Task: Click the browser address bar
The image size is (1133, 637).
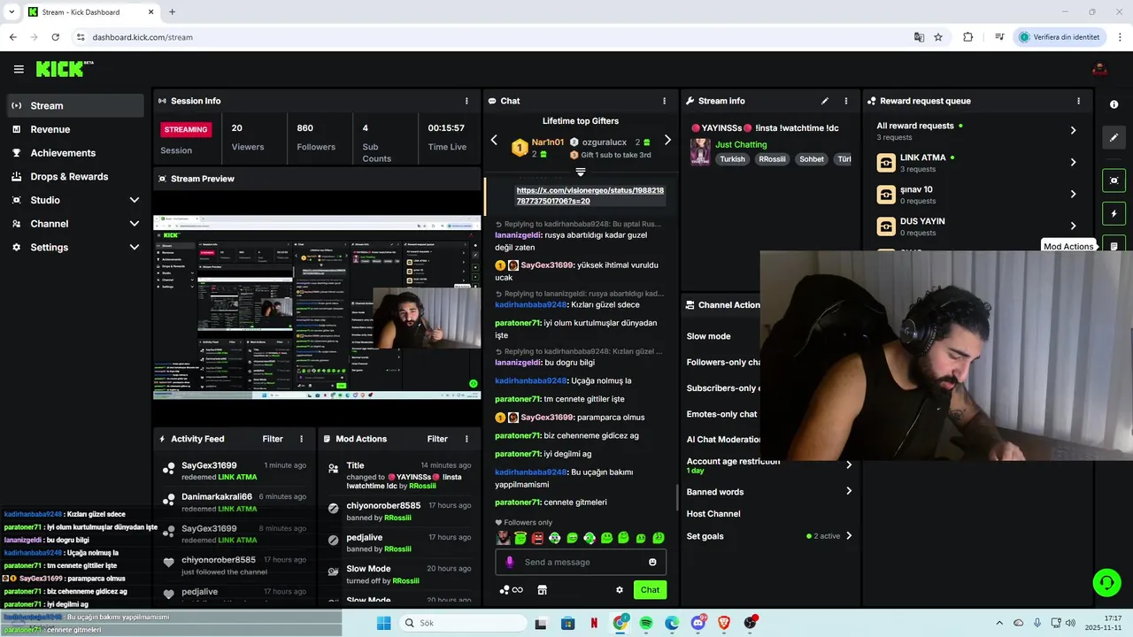Action: (x=496, y=37)
